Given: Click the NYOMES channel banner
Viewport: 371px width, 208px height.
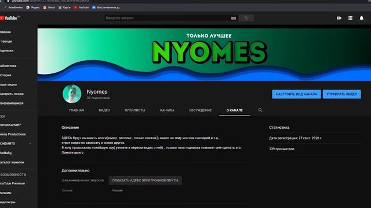Looking at the screenshot, I should click(x=204, y=54).
